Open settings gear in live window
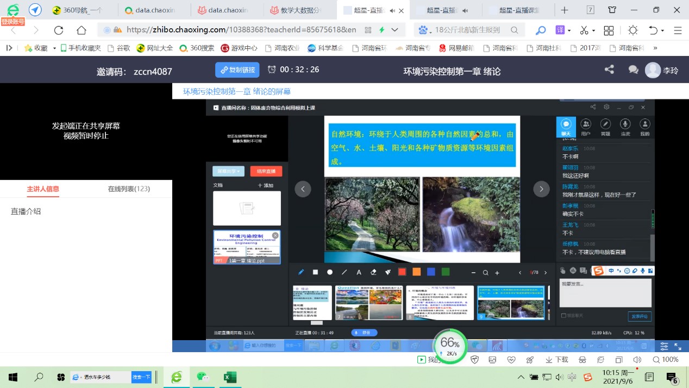The width and height of the screenshot is (689, 388). pyautogui.click(x=606, y=108)
